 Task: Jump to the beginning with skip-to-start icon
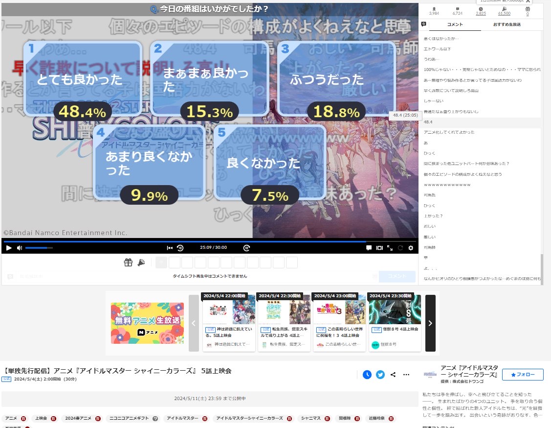click(170, 248)
